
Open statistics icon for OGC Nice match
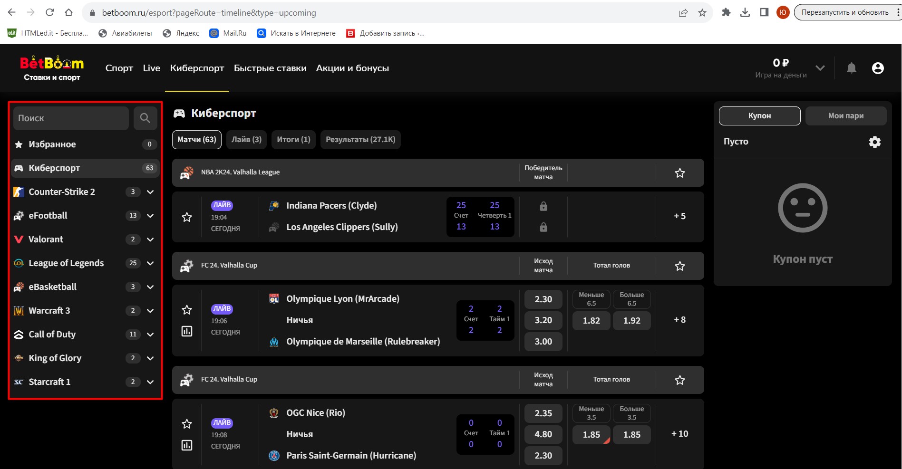point(187,445)
